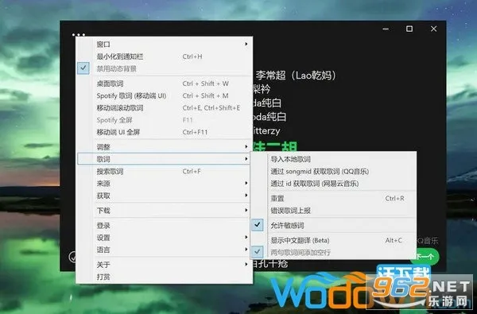Select 通过 id 获取歌词 (网易云音乐)
Screen dimensions: 477x314
point(333,184)
